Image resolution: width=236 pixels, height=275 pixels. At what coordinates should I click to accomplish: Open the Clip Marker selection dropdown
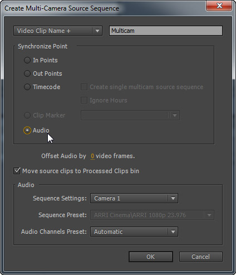(130, 115)
